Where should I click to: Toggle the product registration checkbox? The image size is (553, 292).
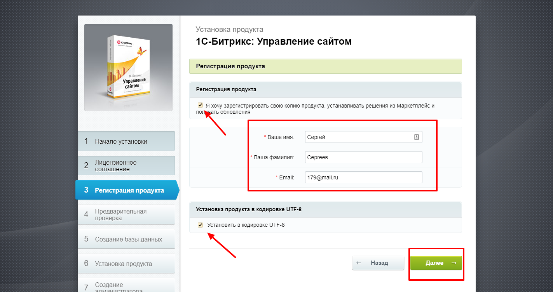(x=201, y=105)
